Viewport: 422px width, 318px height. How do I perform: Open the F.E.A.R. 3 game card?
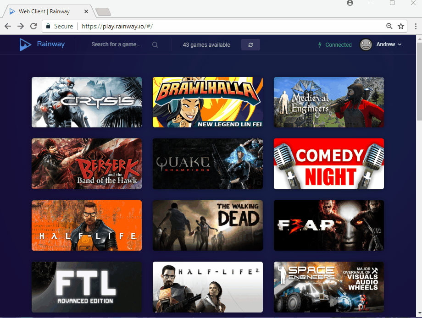tap(329, 225)
